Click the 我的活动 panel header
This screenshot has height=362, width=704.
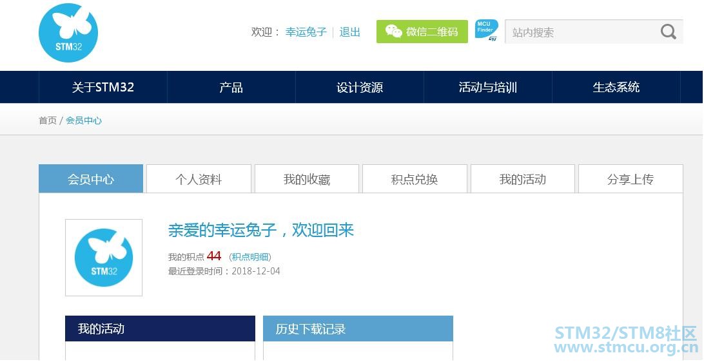pos(161,329)
